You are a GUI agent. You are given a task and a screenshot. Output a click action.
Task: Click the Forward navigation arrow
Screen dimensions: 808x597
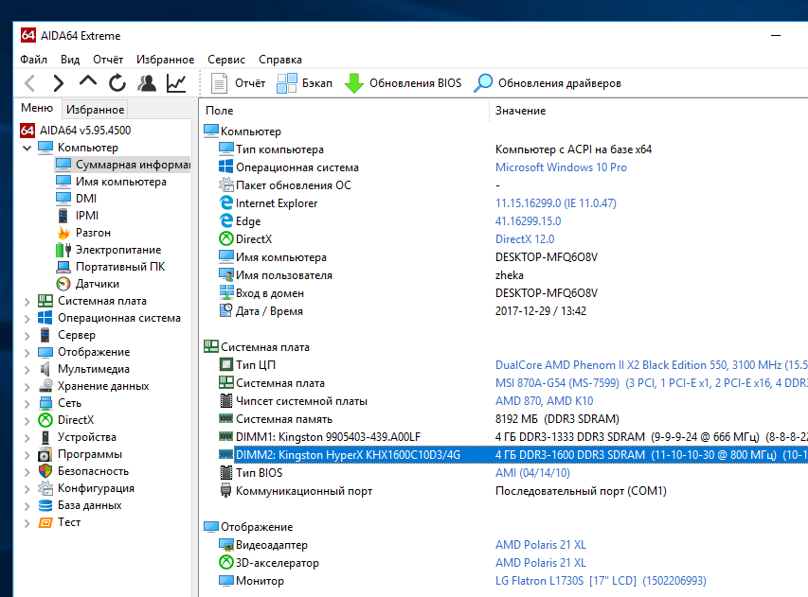click(x=59, y=83)
